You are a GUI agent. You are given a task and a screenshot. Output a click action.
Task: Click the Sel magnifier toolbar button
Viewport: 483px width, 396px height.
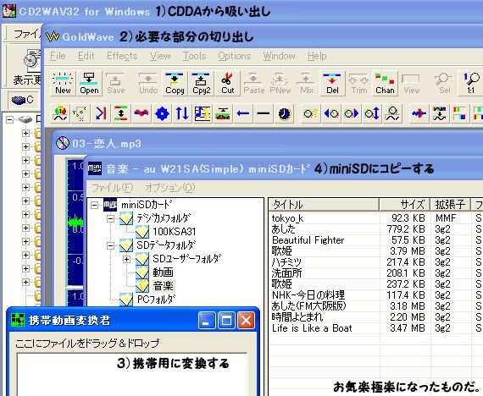pos(444,84)
